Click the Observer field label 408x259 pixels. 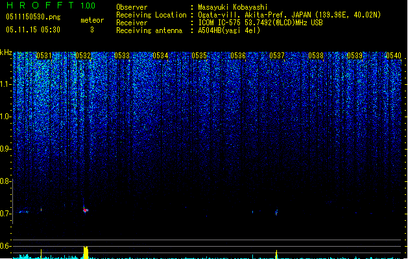point(132,7)
